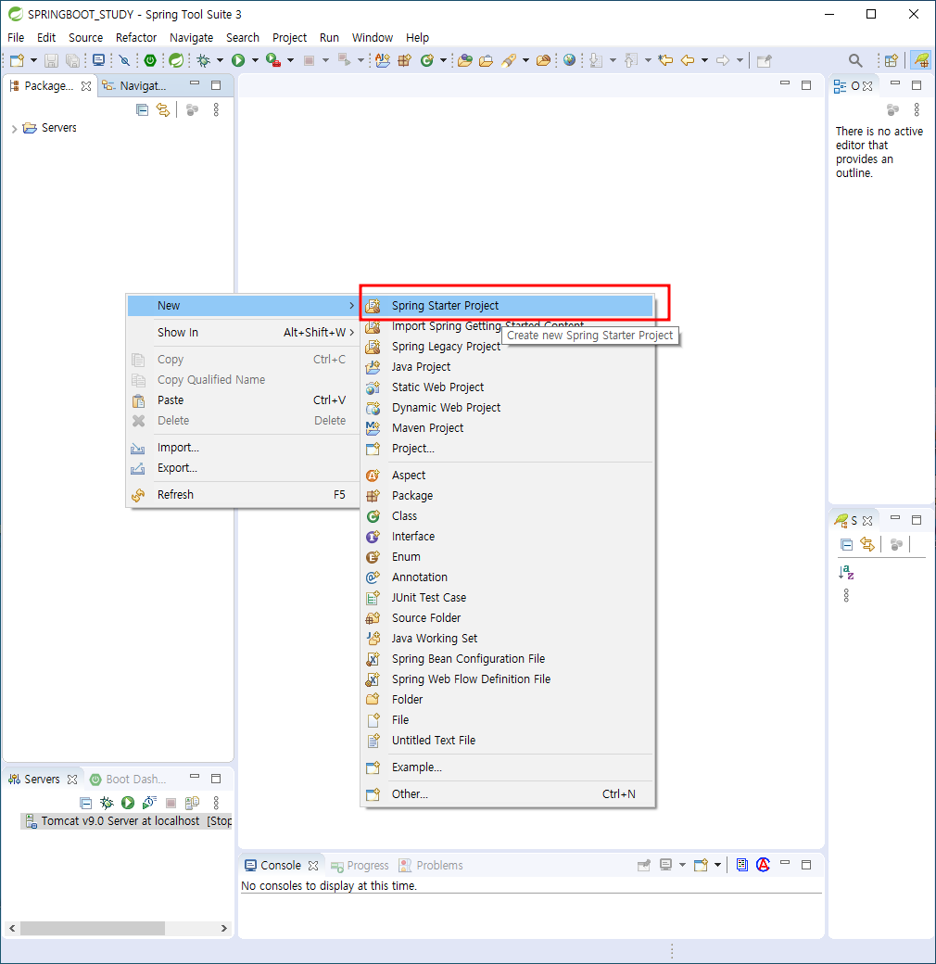The width and height of the screenshot is (936, 964).
Task: Open the Debug dropdown arrow in toolbar
Action: (220, 60)
